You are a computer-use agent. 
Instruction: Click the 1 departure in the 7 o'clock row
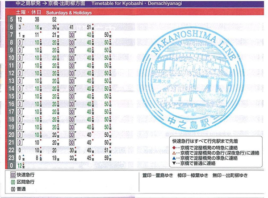(x=20, y=35)
